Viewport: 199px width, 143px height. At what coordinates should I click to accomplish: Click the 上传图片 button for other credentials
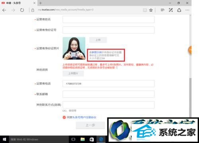pyautogui.click(x=73, y=73)
